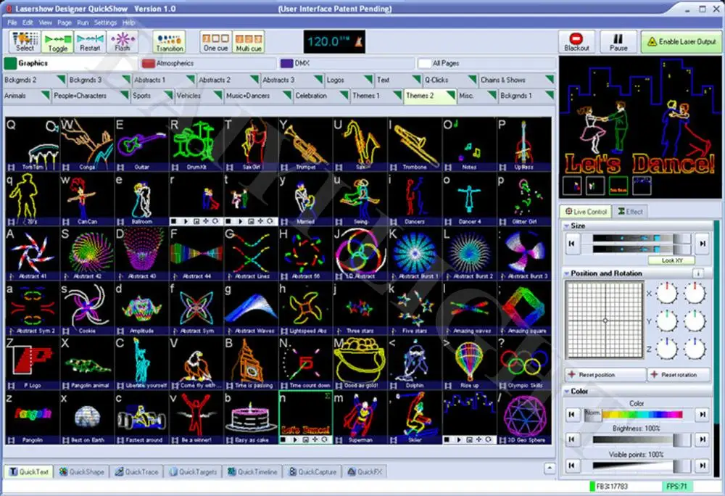725x496 pixels.
Task: Activate the Toggle mode button
Action: pos(57,41)
